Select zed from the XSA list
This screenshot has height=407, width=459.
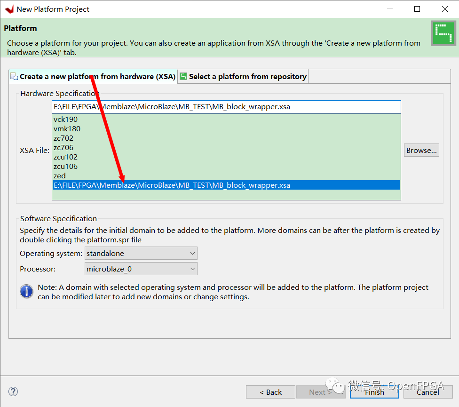pos(226,176)
